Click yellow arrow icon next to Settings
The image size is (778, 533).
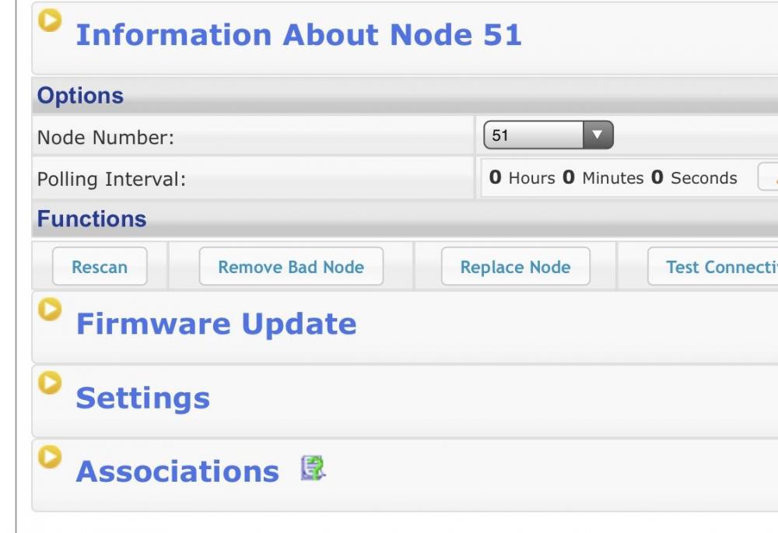[50, 383]
